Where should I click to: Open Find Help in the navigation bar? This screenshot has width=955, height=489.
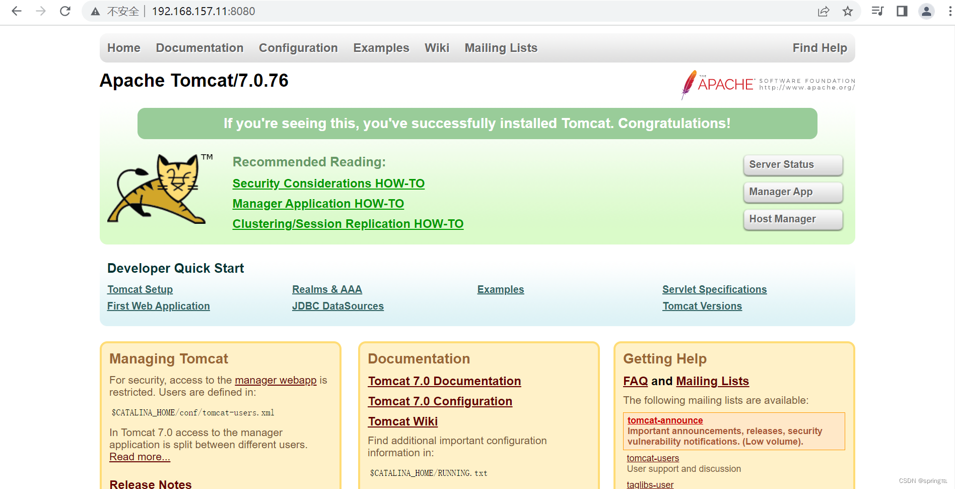click(820, 48)
